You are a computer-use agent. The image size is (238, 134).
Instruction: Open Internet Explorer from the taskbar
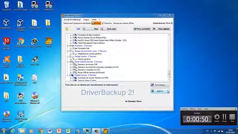(13, 131)
